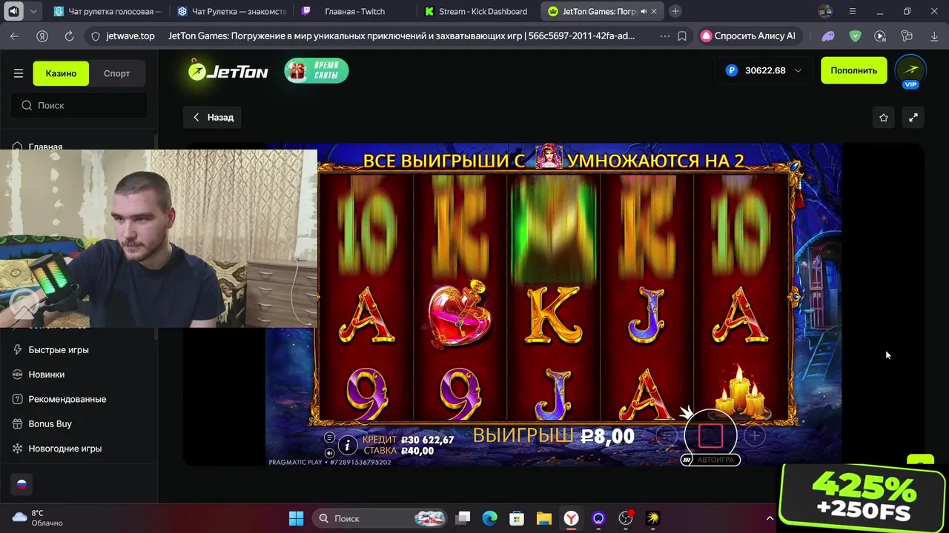Image resolution: width=949 pixels, height=533 pixels.
Task: Open browser downloads/collections icon
Action: (x=907, y=36)
